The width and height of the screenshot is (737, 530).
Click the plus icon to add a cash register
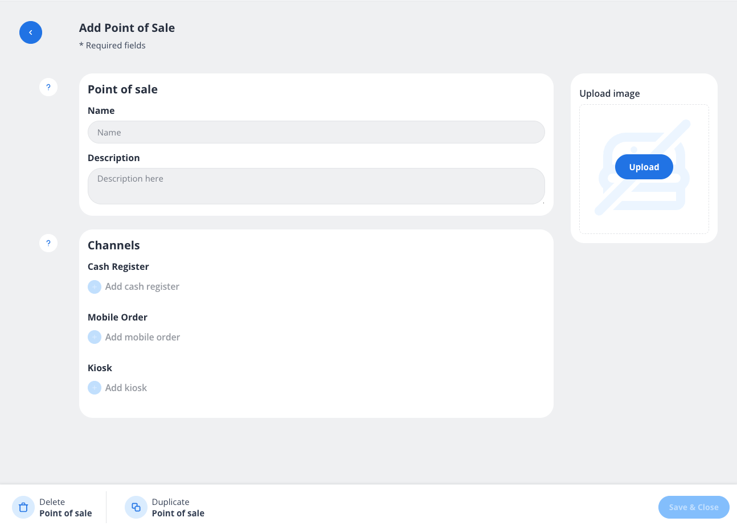pos(95,286)
